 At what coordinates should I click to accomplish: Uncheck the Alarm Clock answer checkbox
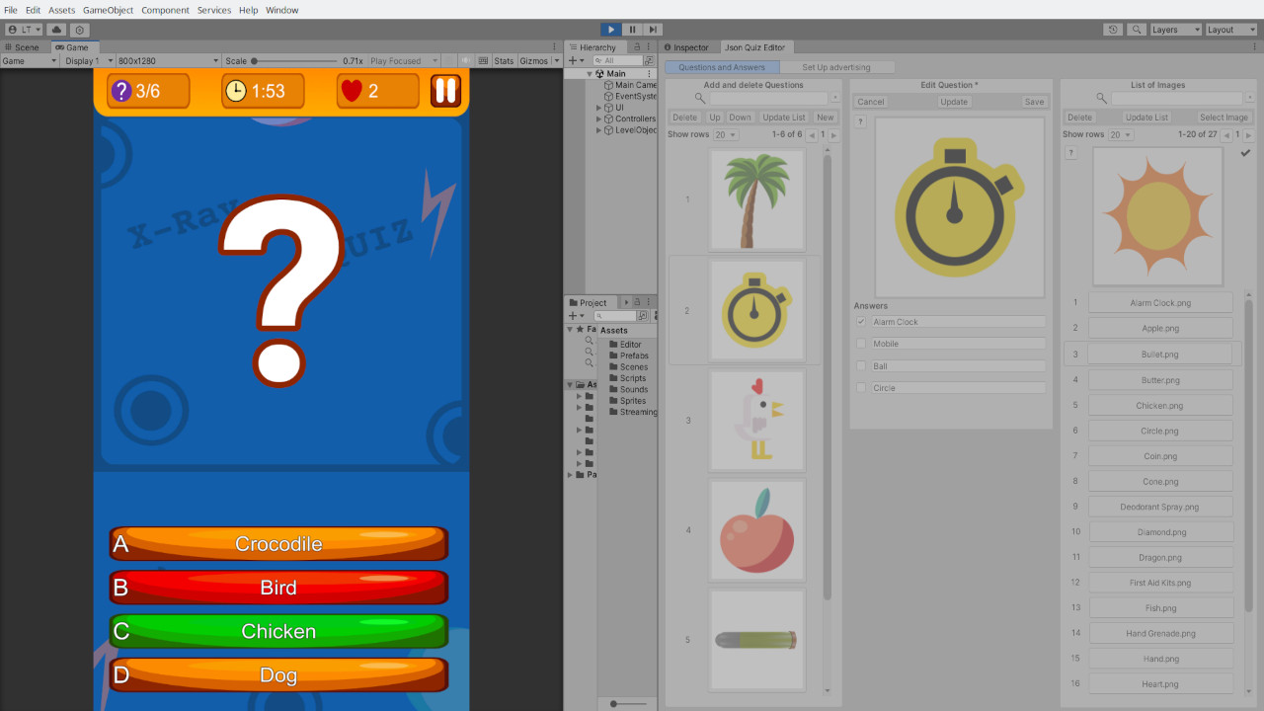[860, 321]
